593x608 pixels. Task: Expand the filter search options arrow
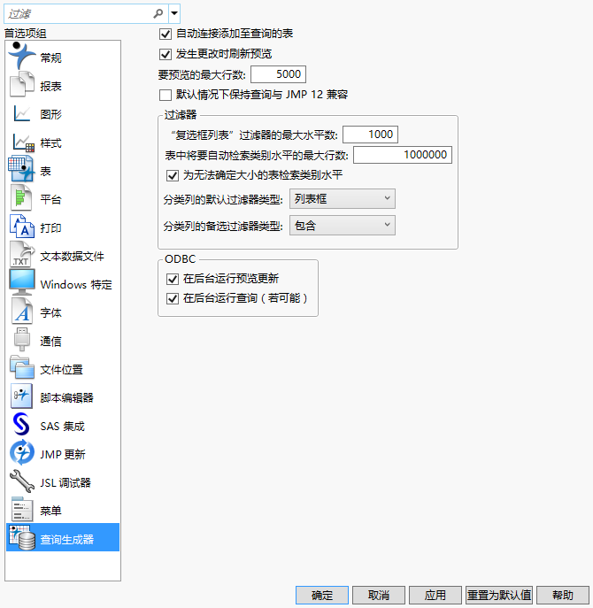[174, 13]
